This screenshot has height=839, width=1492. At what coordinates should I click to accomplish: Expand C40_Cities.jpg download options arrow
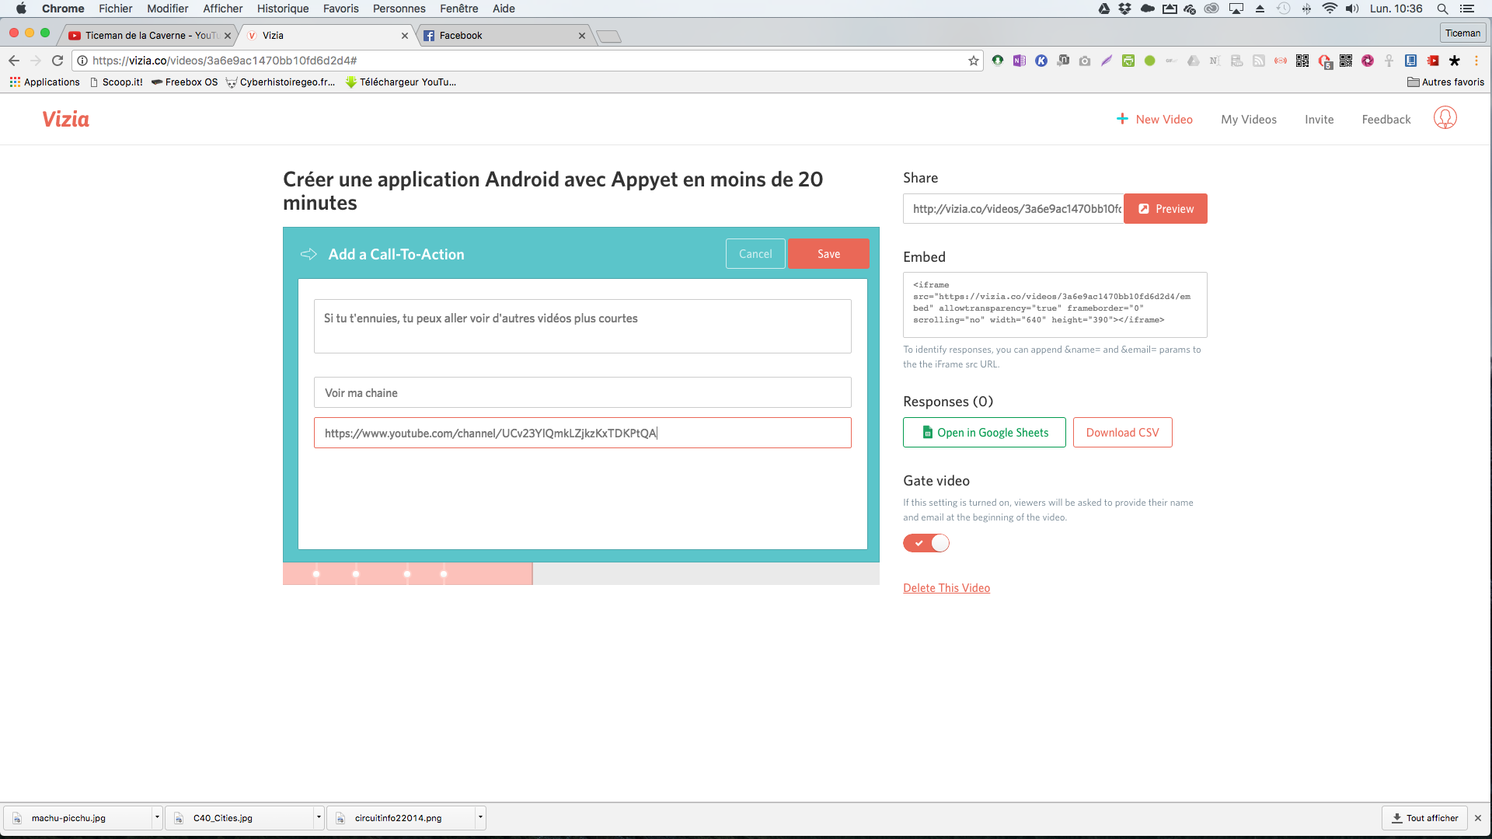(x=319, y=817)
